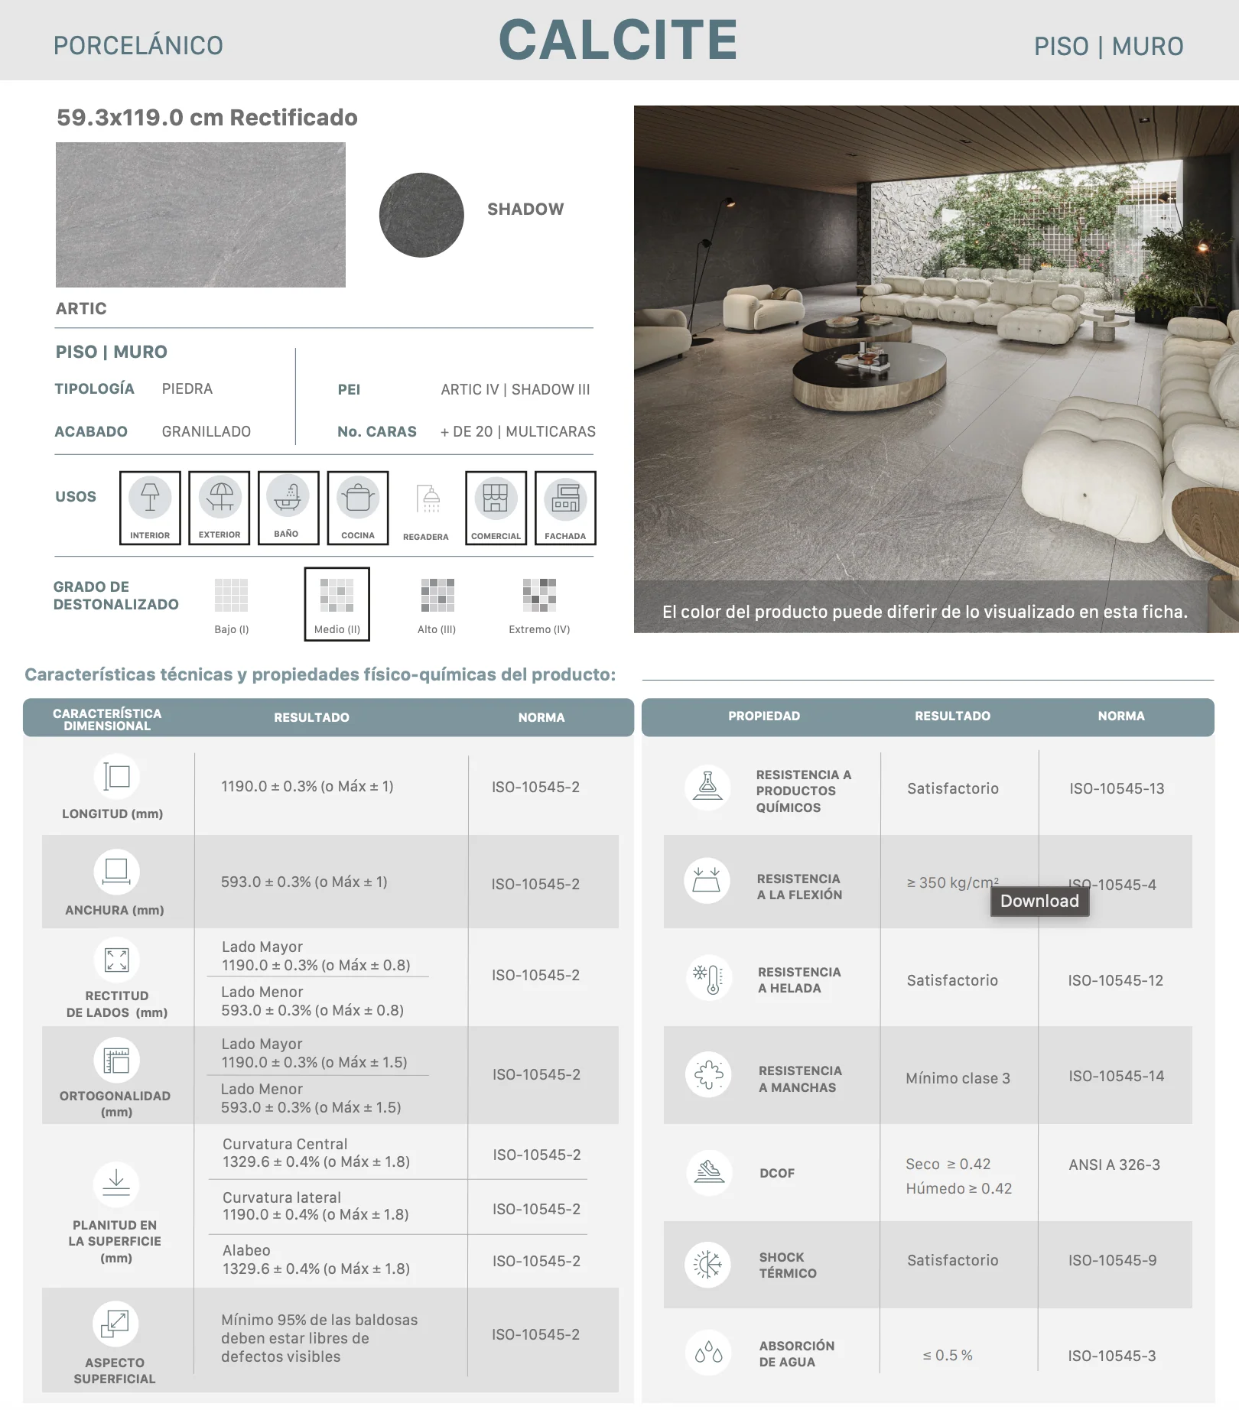This screenshot has width=1239, height=1410.
Task: Click the ANSI A 326-3 norm
Action: tap(1114, 1165)
